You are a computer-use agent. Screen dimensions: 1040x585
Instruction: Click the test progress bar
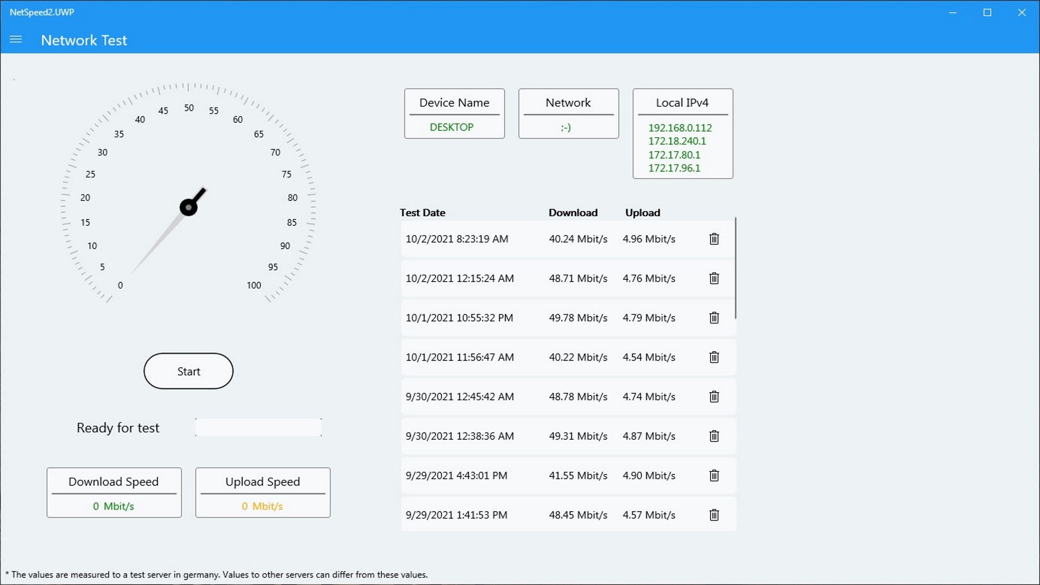coord(258,427)
